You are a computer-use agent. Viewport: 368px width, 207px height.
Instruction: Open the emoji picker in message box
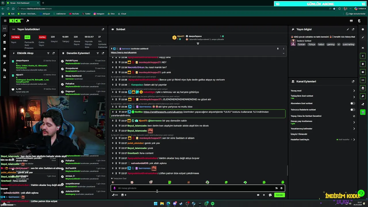point(281,188)
